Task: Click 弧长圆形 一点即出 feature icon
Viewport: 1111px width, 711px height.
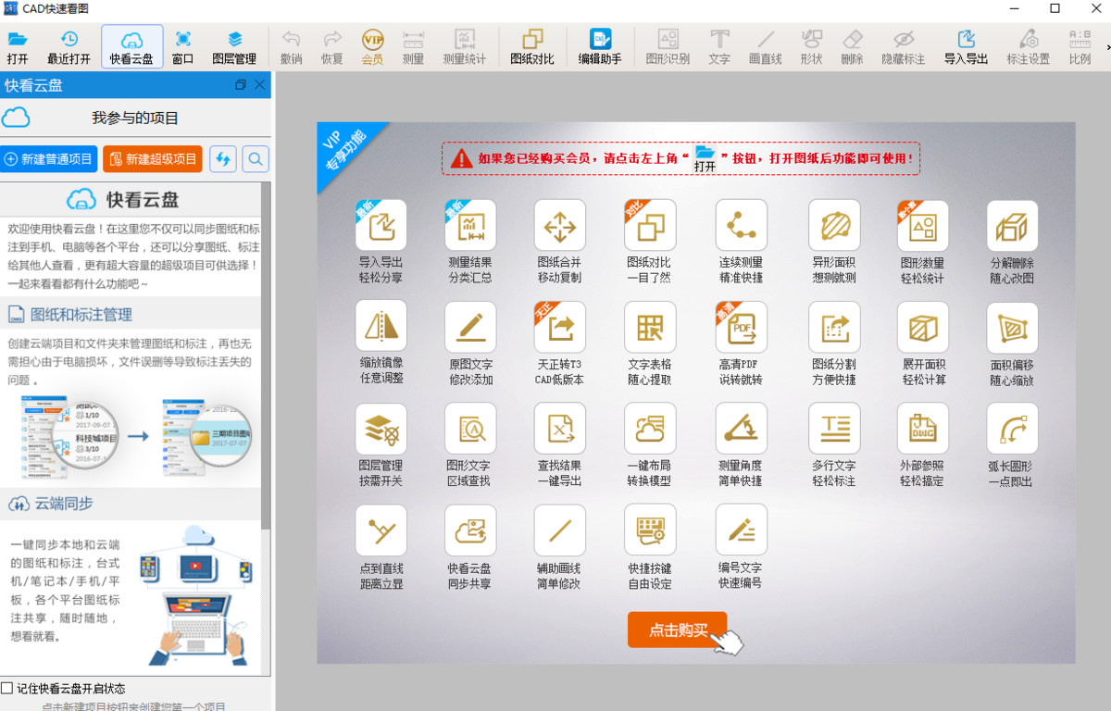Action: (1012, 429)
